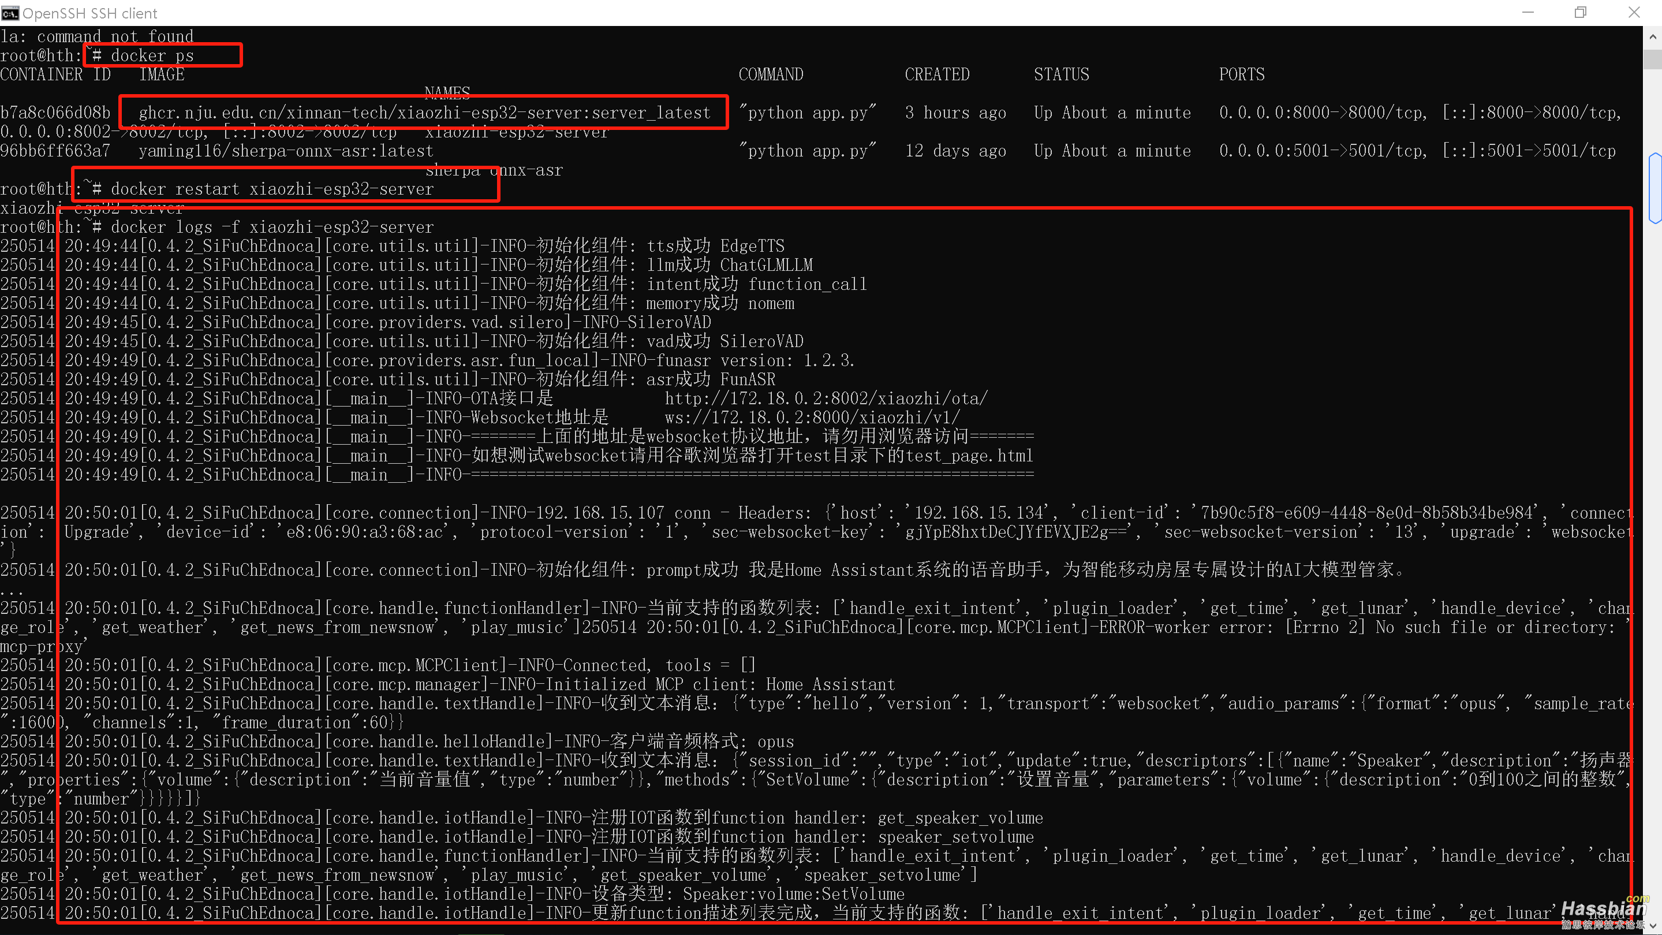Click the 'Connected, tools = []' log line
Image resolution: width=1662 pixels, height=935 pixels.
pos(378,665)
